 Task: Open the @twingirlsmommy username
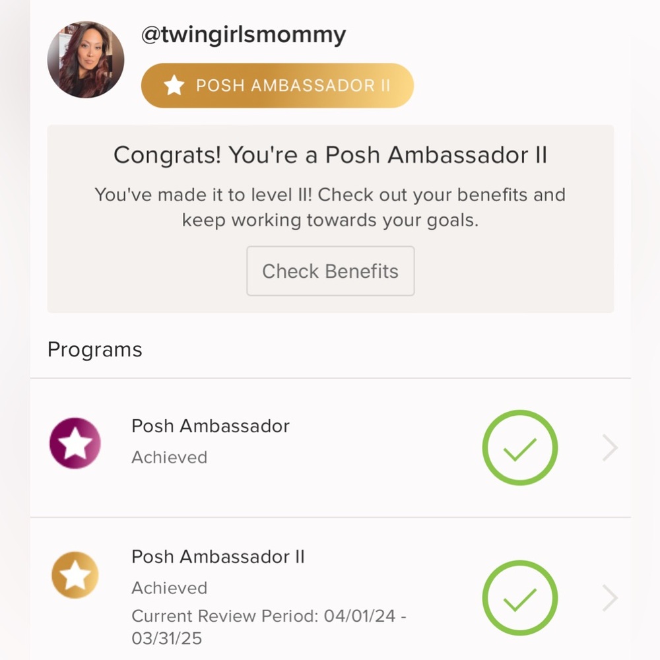tap(244, 34)
